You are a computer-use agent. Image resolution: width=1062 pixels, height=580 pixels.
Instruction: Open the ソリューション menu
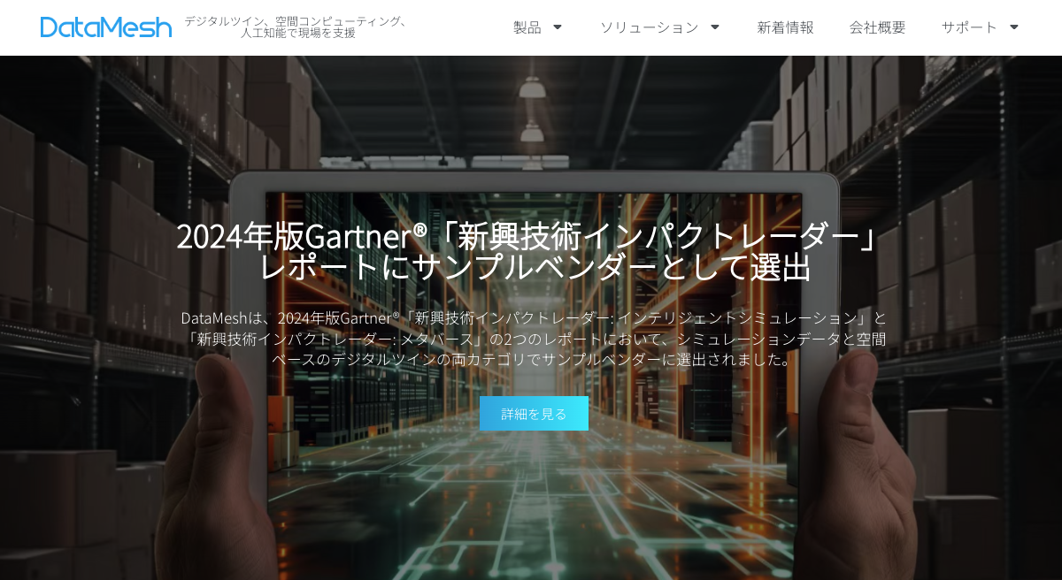pyautogui.click(x=650, y=27)
